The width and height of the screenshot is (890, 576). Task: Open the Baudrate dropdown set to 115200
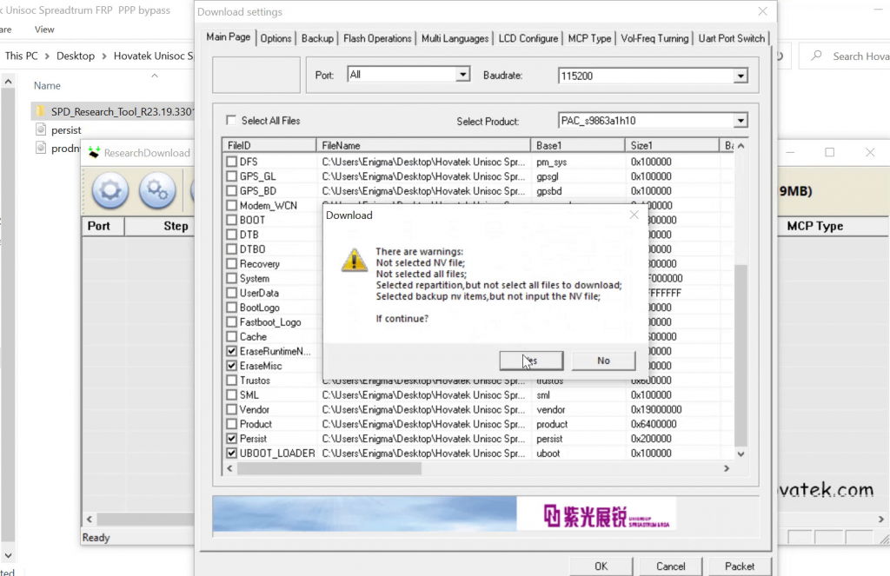coord(741,75)
